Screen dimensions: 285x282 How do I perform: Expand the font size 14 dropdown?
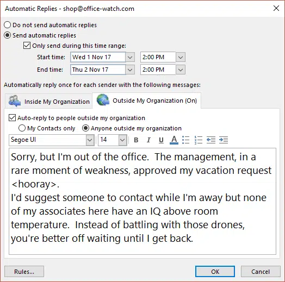point(122,140)
